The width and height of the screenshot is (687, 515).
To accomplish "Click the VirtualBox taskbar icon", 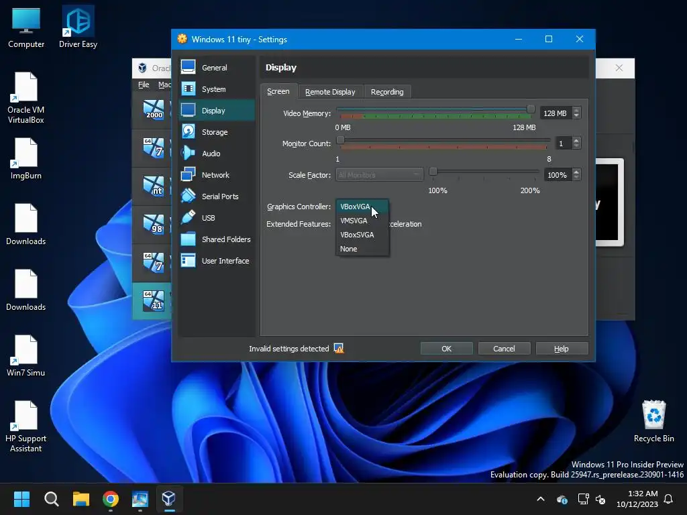I will (x=168, y=499).
